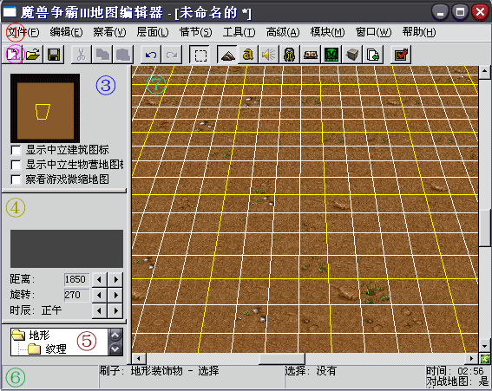Open the Sound editor speaker icon
Viewport: 492px width, 391px height.
pos(269,55)
